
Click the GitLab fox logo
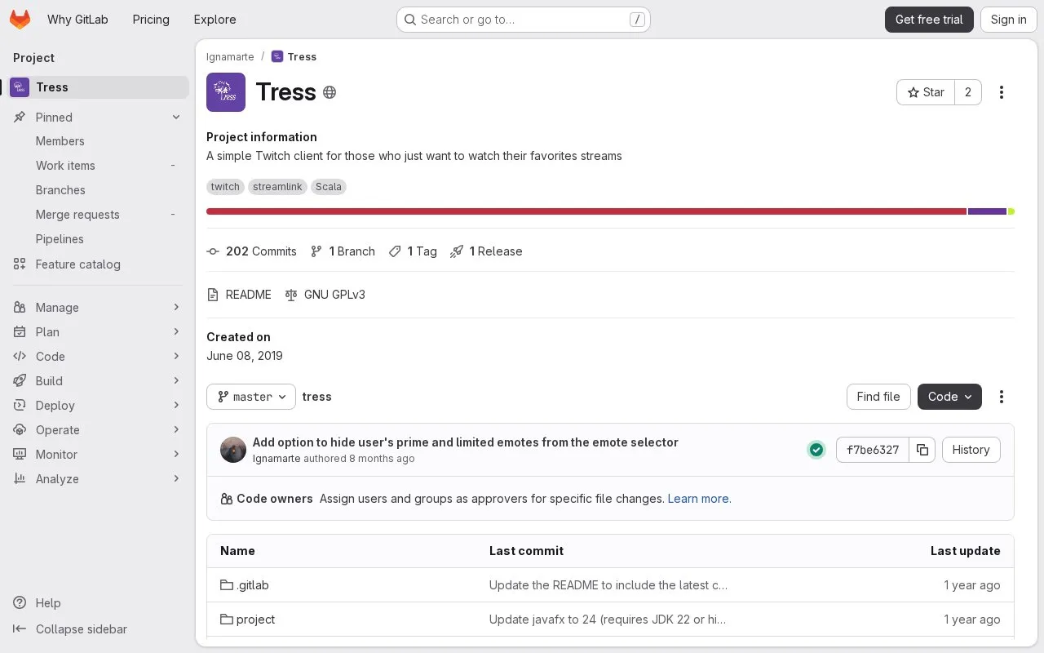(20, 20)
